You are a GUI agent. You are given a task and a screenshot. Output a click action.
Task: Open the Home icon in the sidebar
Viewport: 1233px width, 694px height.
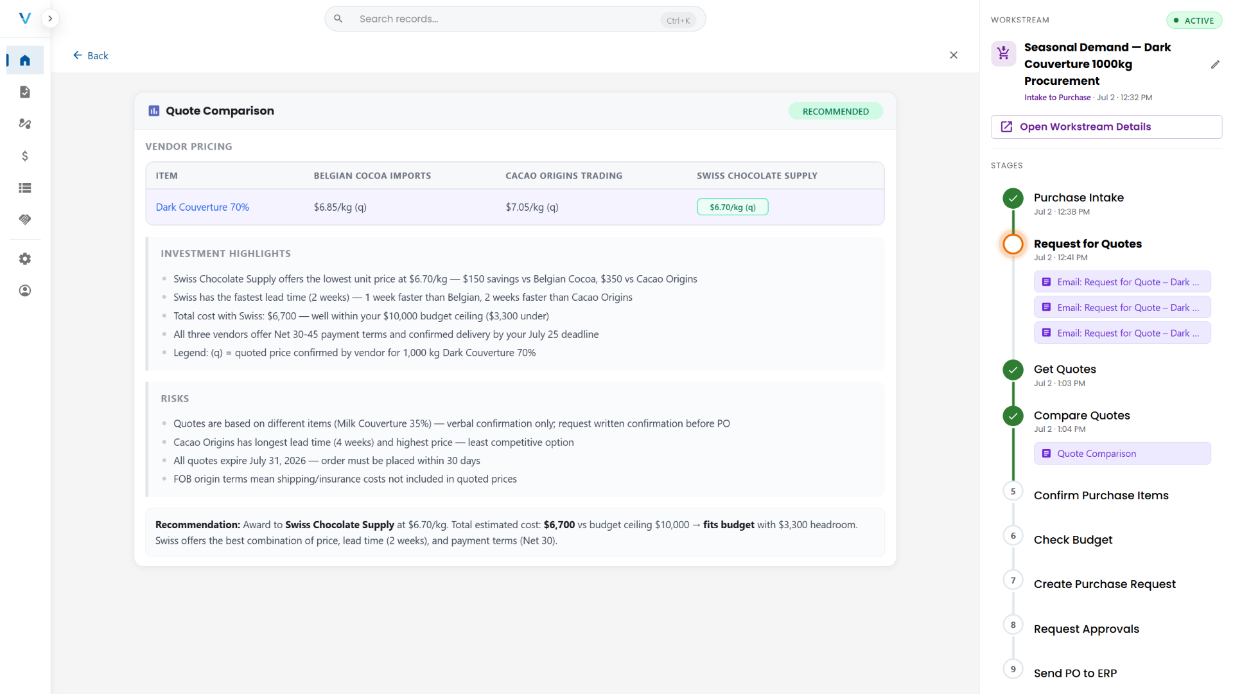tap(25, 60)
